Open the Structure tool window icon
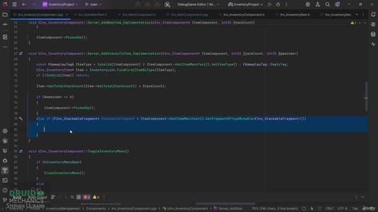This screenshot has height=212, width=378. click(5, 37)
